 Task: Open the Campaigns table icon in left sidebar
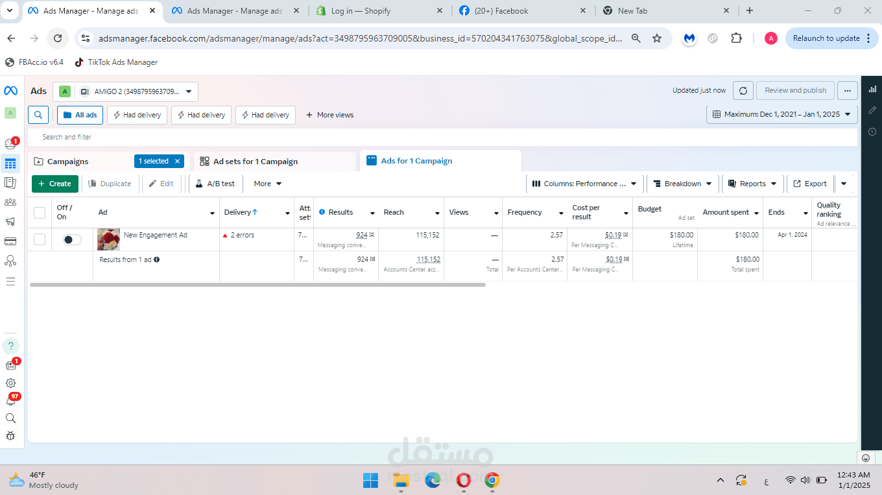click(x=10, y=163)
